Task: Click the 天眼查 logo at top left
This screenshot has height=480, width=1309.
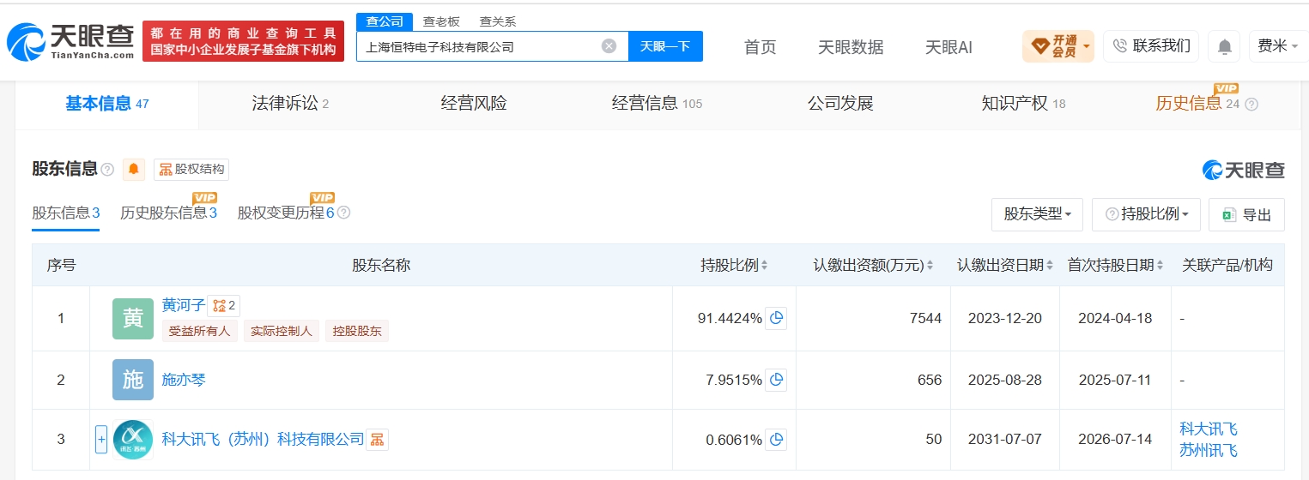Action: [x=70, y=40]
